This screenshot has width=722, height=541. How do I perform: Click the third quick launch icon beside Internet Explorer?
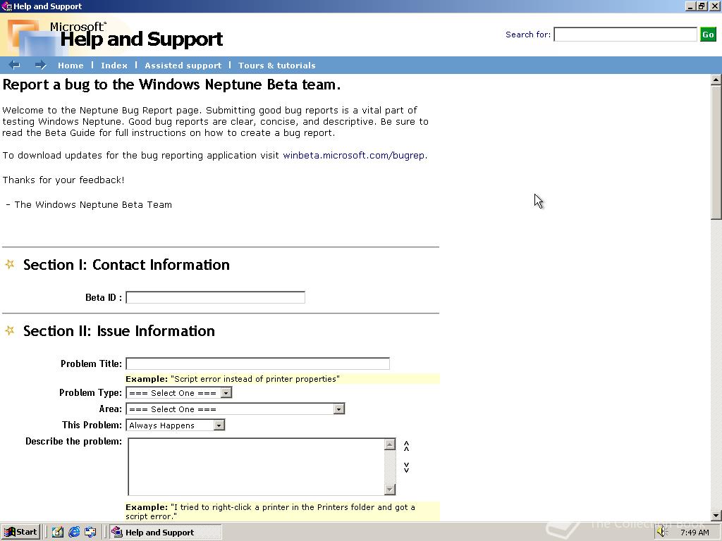pyautogui.click(x=90, y=533)
